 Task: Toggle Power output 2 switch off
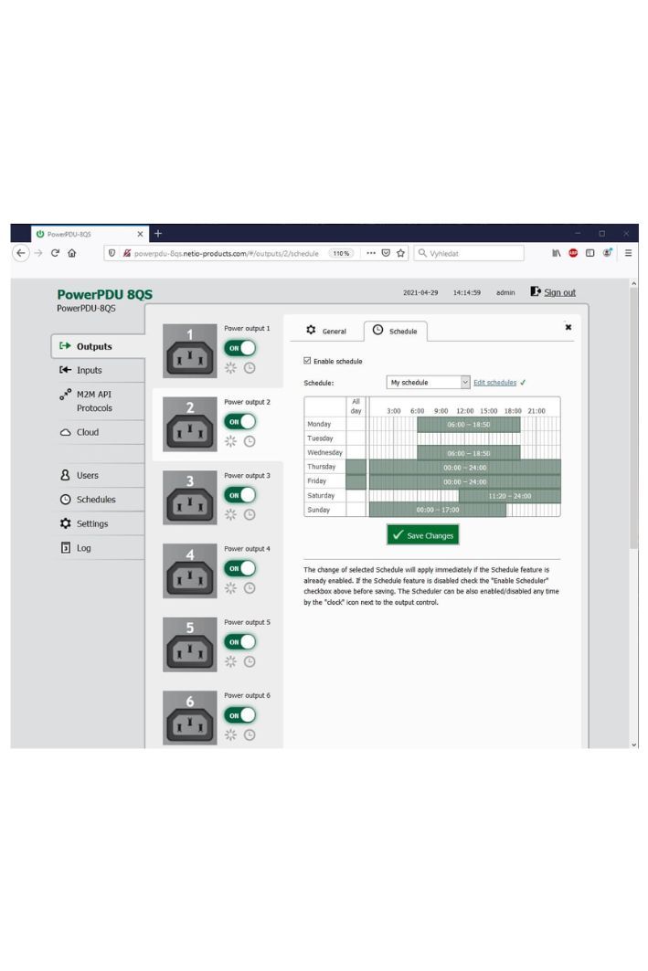click(x=239, y=421)
